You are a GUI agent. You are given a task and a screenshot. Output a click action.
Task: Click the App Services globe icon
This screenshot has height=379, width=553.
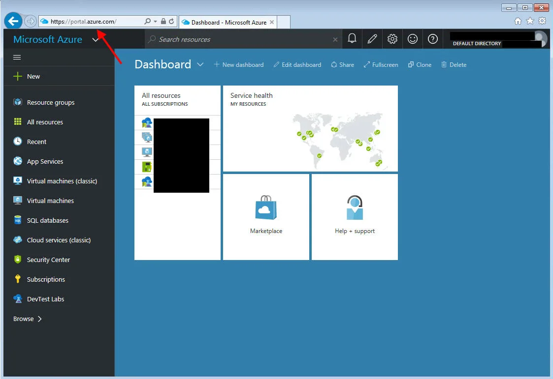coord(18,161)
